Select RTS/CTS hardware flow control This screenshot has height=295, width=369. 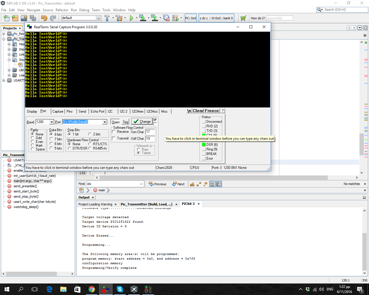[x=90, y=144]
